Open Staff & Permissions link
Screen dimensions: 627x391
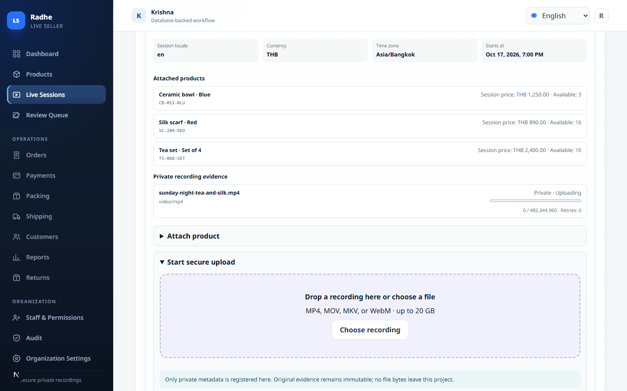tap(56, 318)
